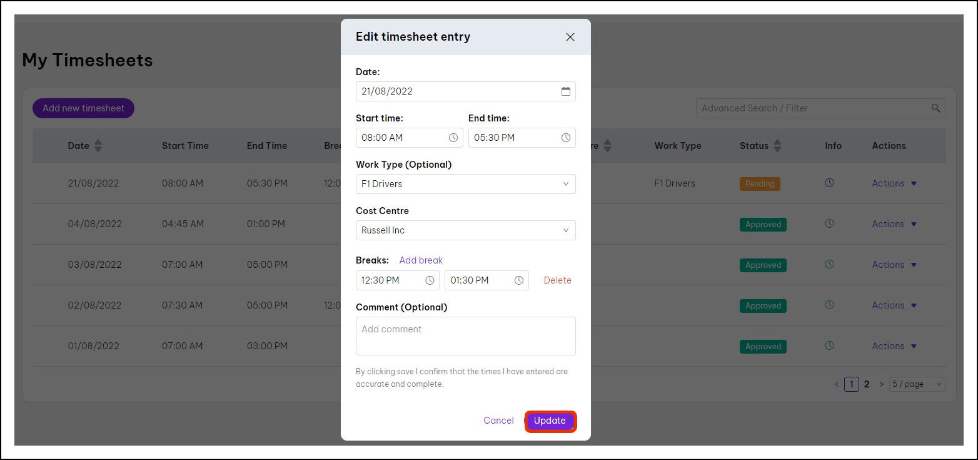The height and width of the screenshot is (460, 978).
Task: Sort timesheets by the Date column
Action: (98, 146)
